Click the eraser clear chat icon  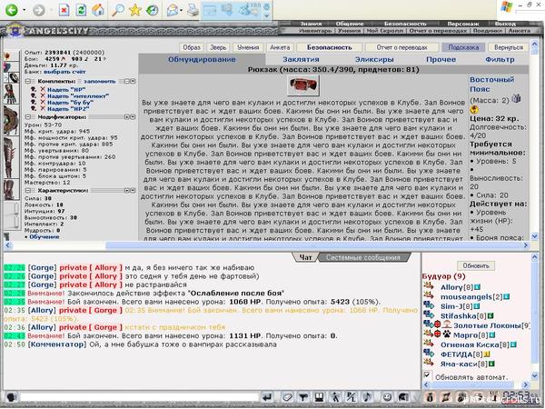click(287, 397)
